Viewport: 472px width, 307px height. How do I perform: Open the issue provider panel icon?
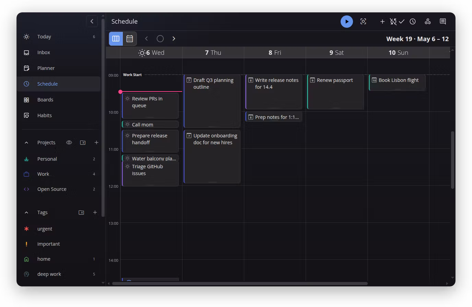tap(428, 22)
